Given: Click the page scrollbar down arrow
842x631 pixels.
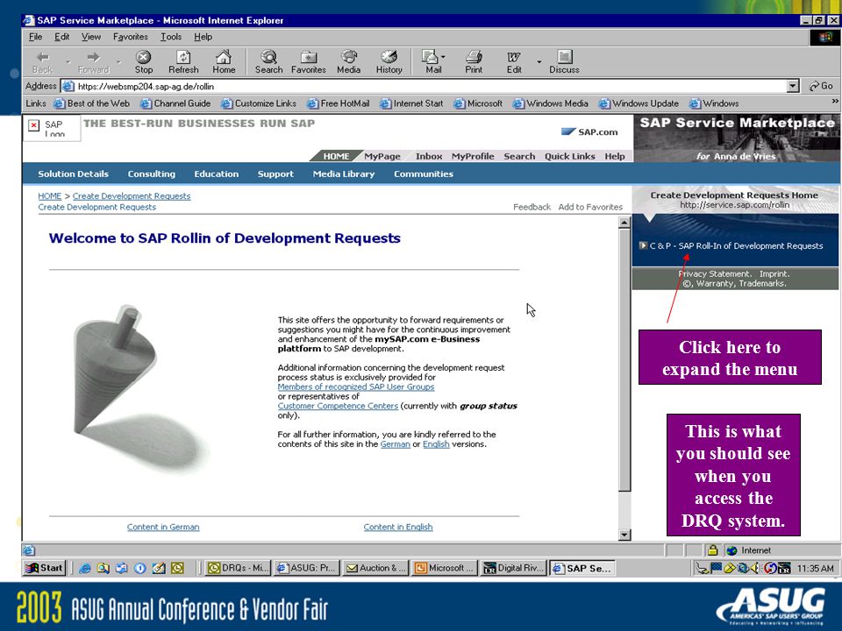Looking at the screenshot, I should pyautogui.click(x=624, y=535).
